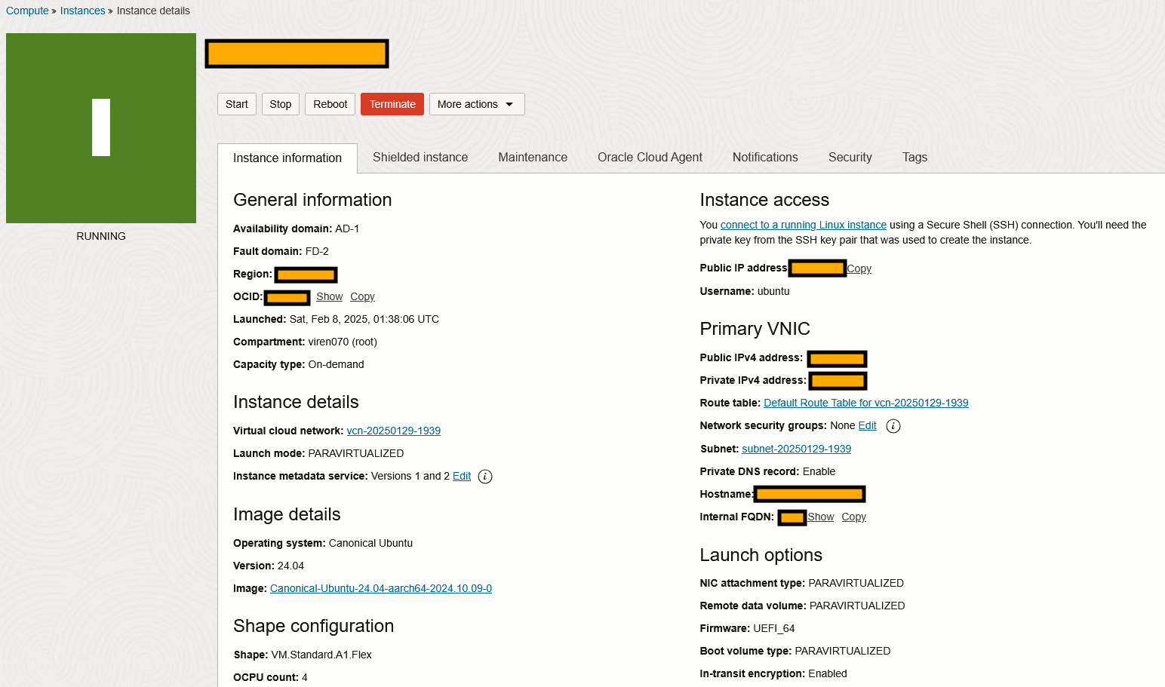
Task: Go to the Notifications tab
Action: tap(765, 157)
